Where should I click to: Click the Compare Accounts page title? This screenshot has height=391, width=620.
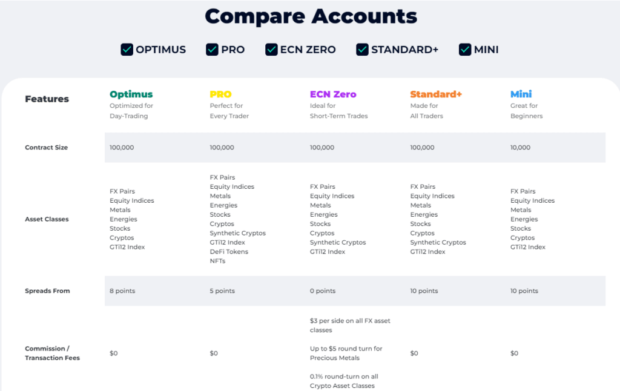pyautogui.click(x=311, y=16)
